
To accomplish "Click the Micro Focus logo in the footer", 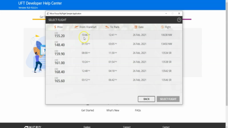I will coord(33,127).
